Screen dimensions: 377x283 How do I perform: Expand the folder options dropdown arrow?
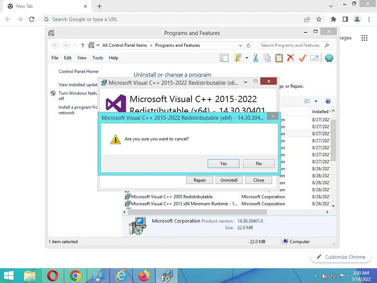click(x=247, y=58)
